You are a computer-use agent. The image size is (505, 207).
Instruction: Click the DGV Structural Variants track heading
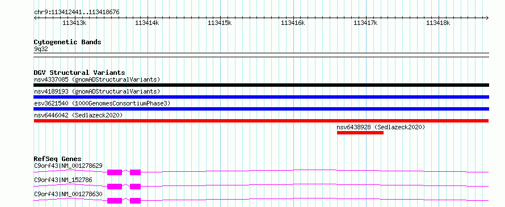pos(79,73)
